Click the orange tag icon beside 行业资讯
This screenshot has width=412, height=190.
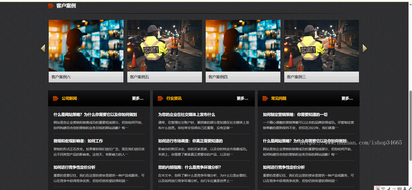pos(160,98)
